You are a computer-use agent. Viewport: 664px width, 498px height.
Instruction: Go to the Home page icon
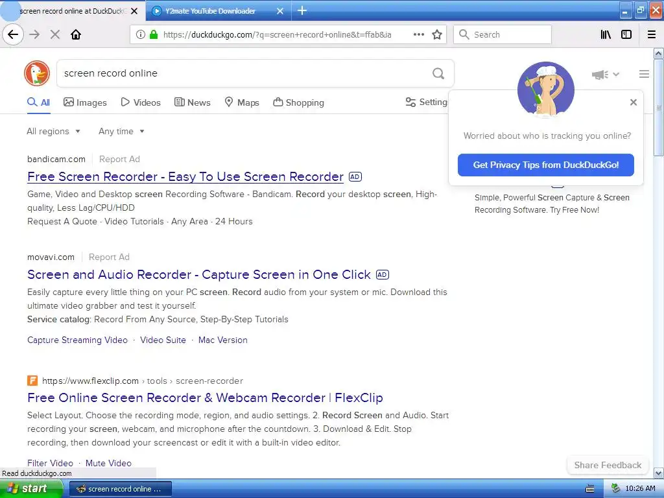(x=76, y=34)
